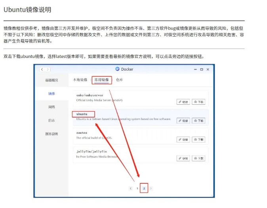Select the jellyfin/jellyfin image name
The width and height of the screenshot is (267, 208).
click(92, 152)
